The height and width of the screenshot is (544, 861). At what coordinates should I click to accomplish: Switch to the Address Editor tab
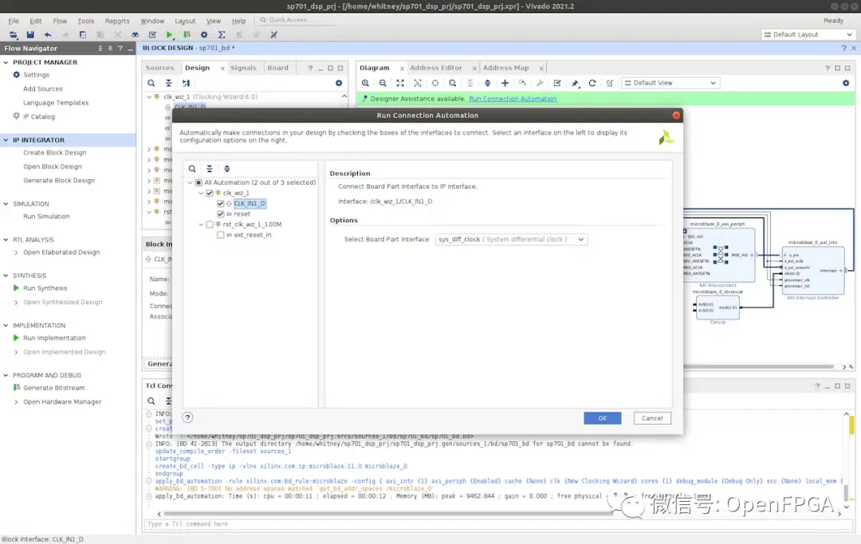436,68
